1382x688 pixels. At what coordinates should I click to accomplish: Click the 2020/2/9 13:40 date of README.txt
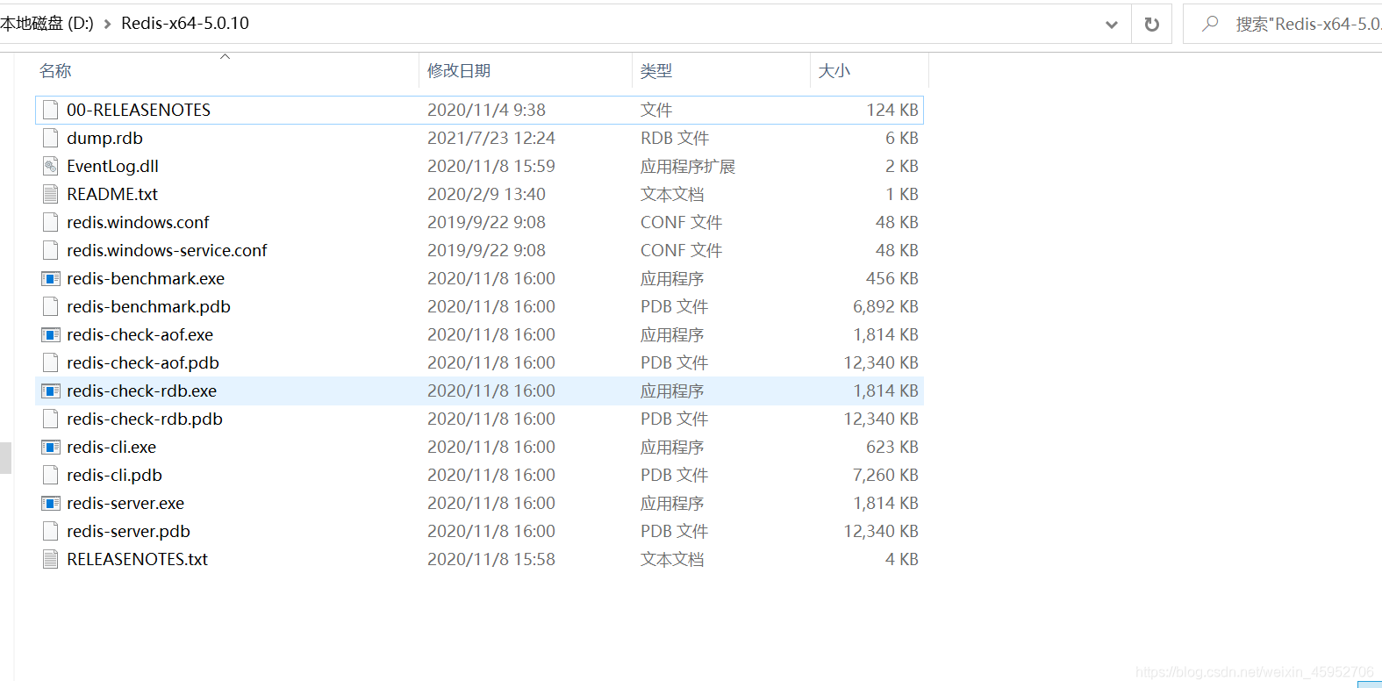[x=486, y=194]
